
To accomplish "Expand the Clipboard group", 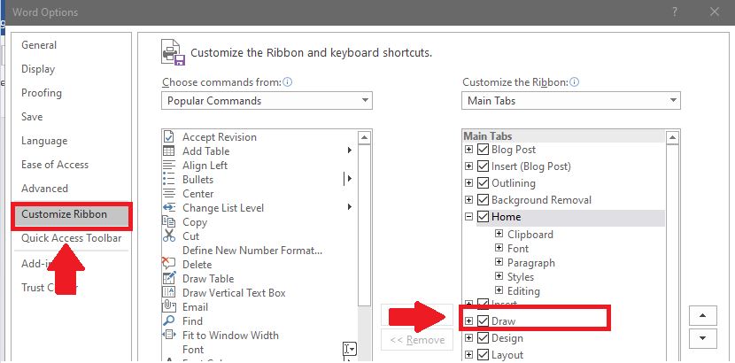I will coord(499,234).
